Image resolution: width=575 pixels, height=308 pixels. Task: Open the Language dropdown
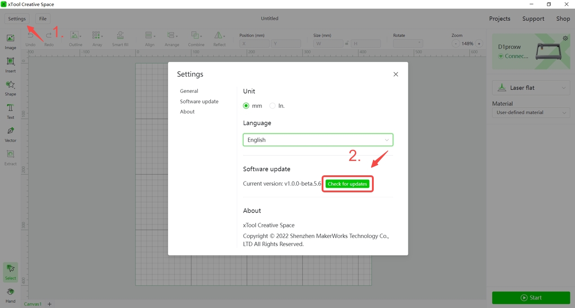click(318, 140)
